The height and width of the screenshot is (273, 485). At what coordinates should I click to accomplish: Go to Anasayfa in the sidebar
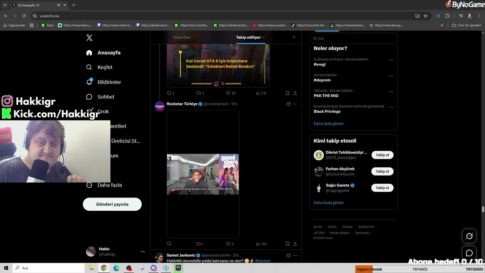pos(103,53)
